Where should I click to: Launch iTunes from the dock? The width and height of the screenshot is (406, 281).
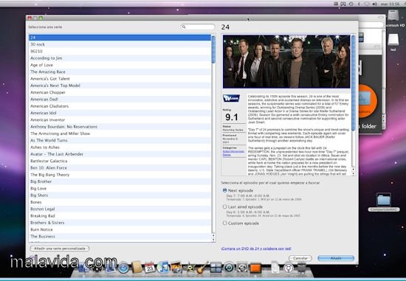coord(163,267)
